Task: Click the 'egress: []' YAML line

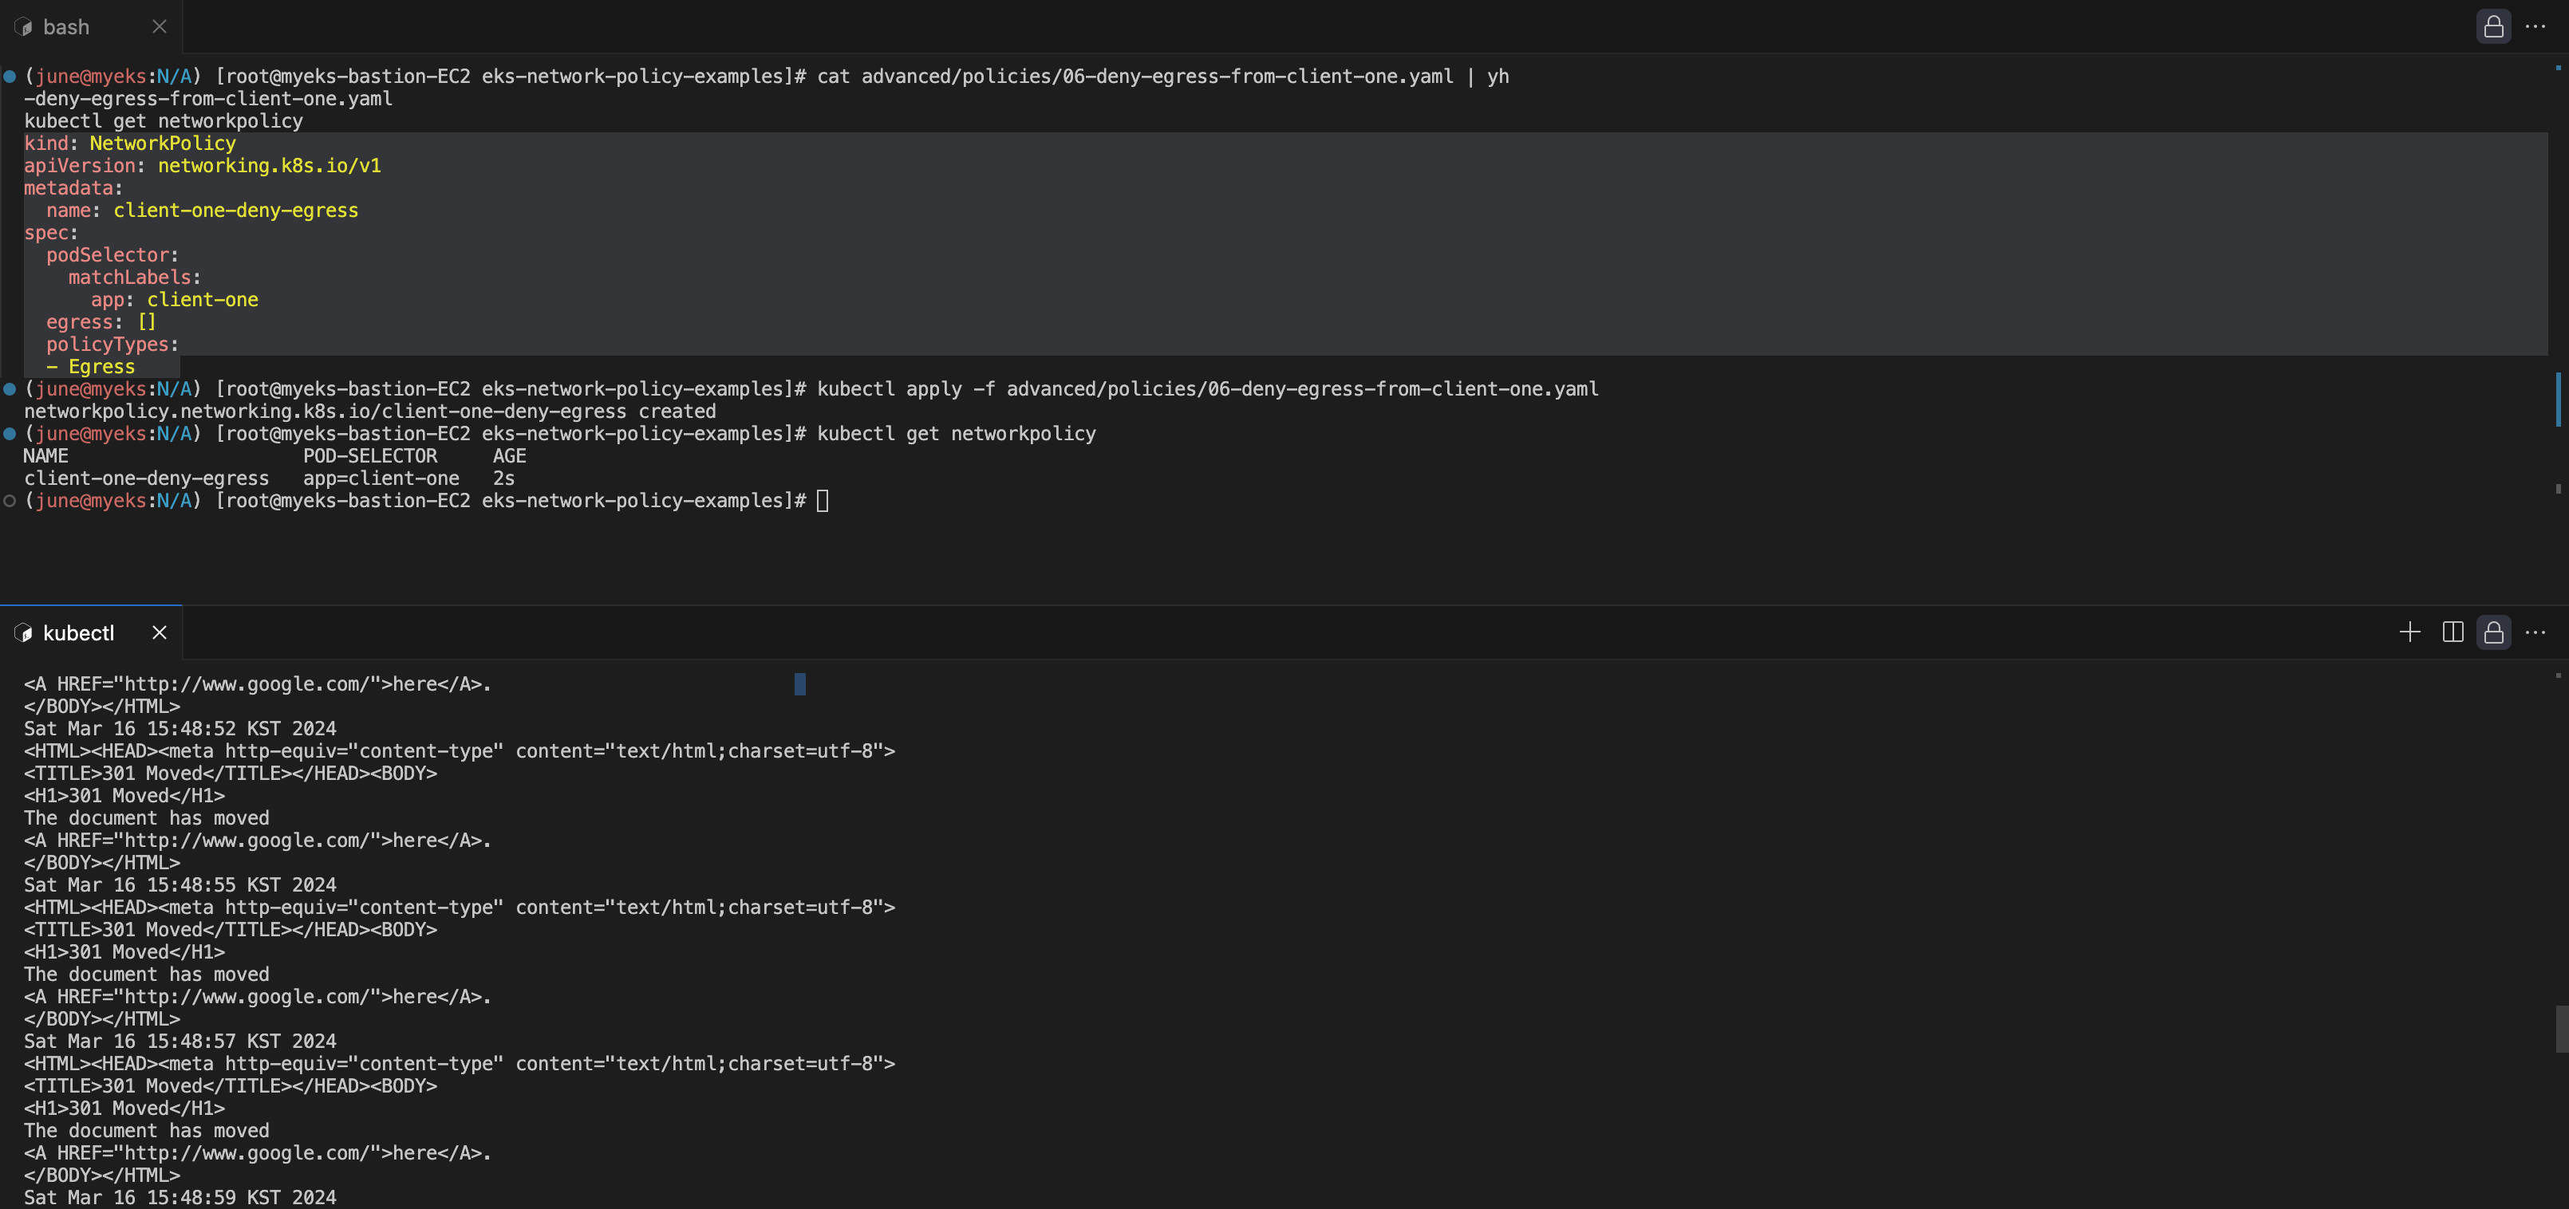Action: (x=101, y=322)
